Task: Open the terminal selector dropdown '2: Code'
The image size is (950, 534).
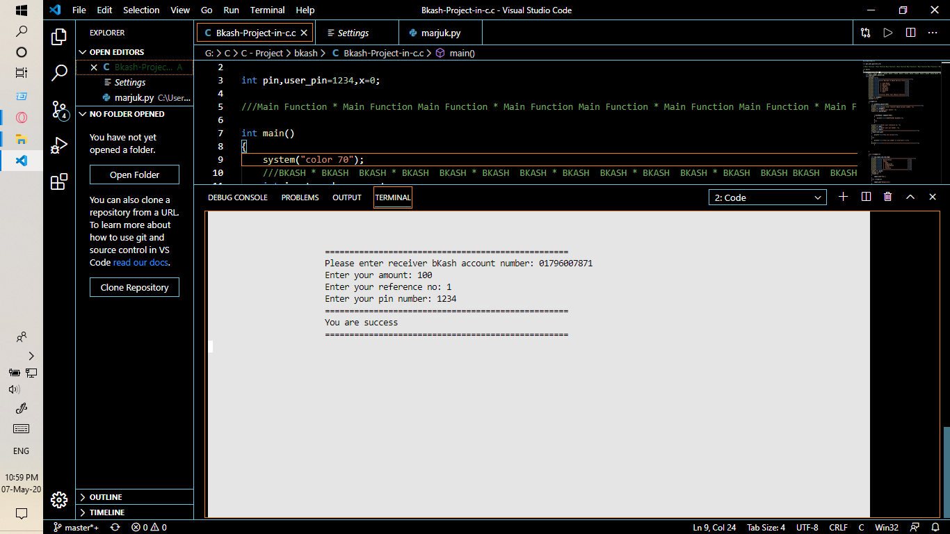Action: tap(768, 197)
